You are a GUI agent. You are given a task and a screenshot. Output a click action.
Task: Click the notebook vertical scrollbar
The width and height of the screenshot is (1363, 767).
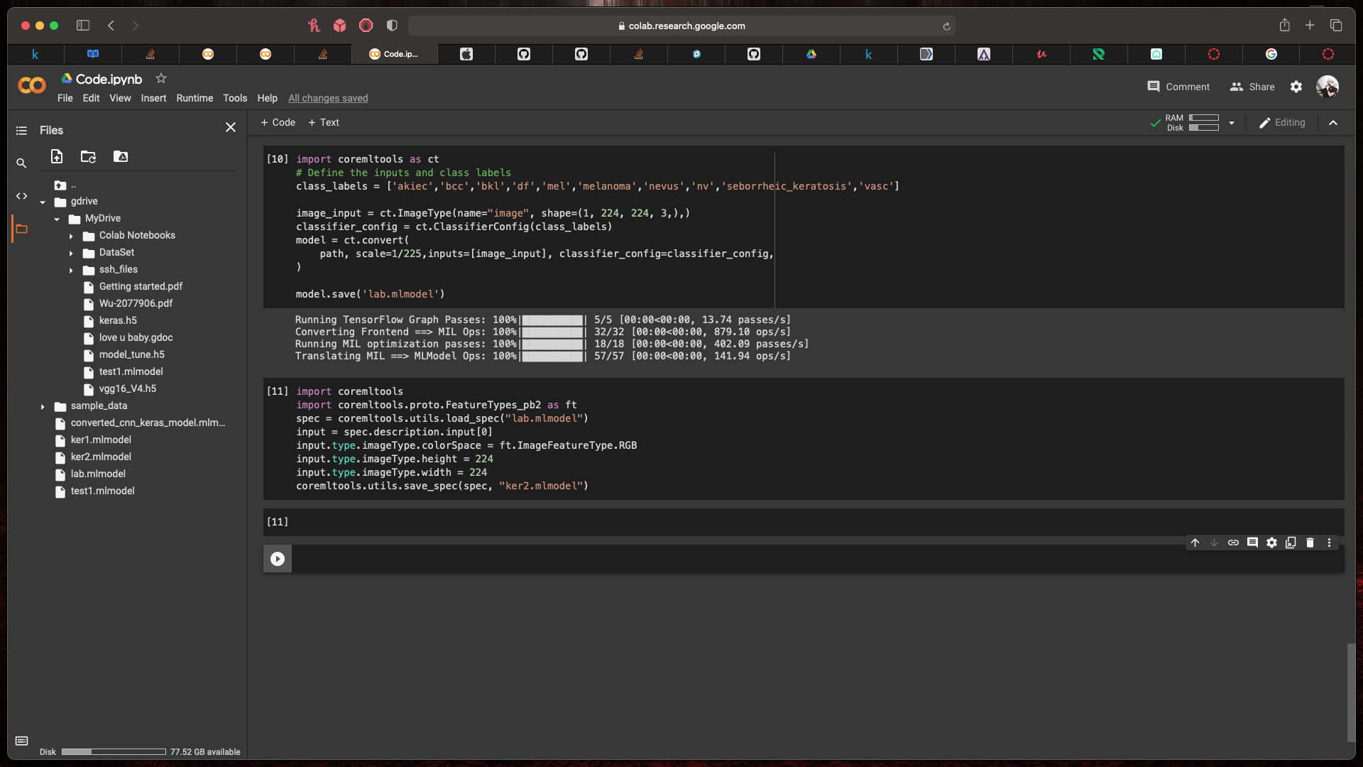point(1350,692)
